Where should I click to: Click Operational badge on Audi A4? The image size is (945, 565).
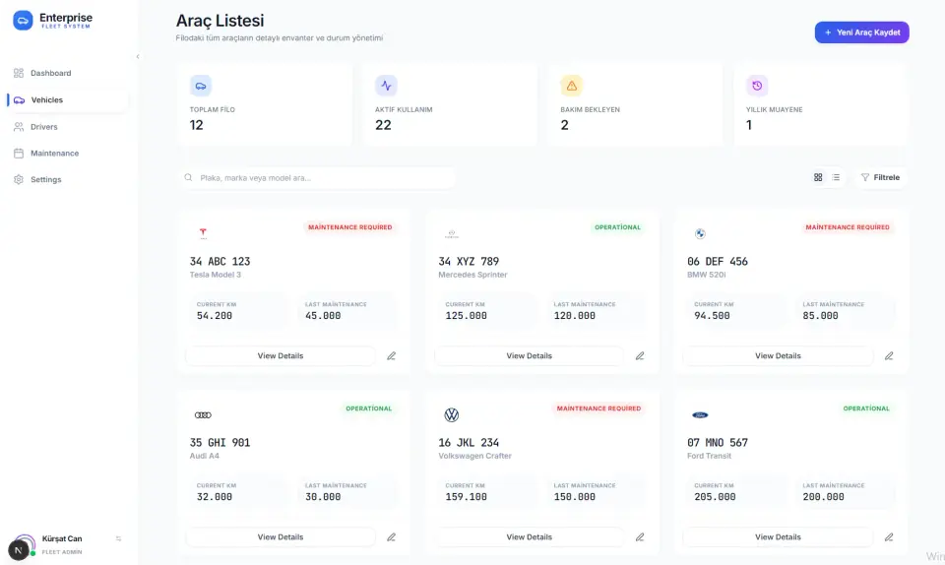coord(369,409)
